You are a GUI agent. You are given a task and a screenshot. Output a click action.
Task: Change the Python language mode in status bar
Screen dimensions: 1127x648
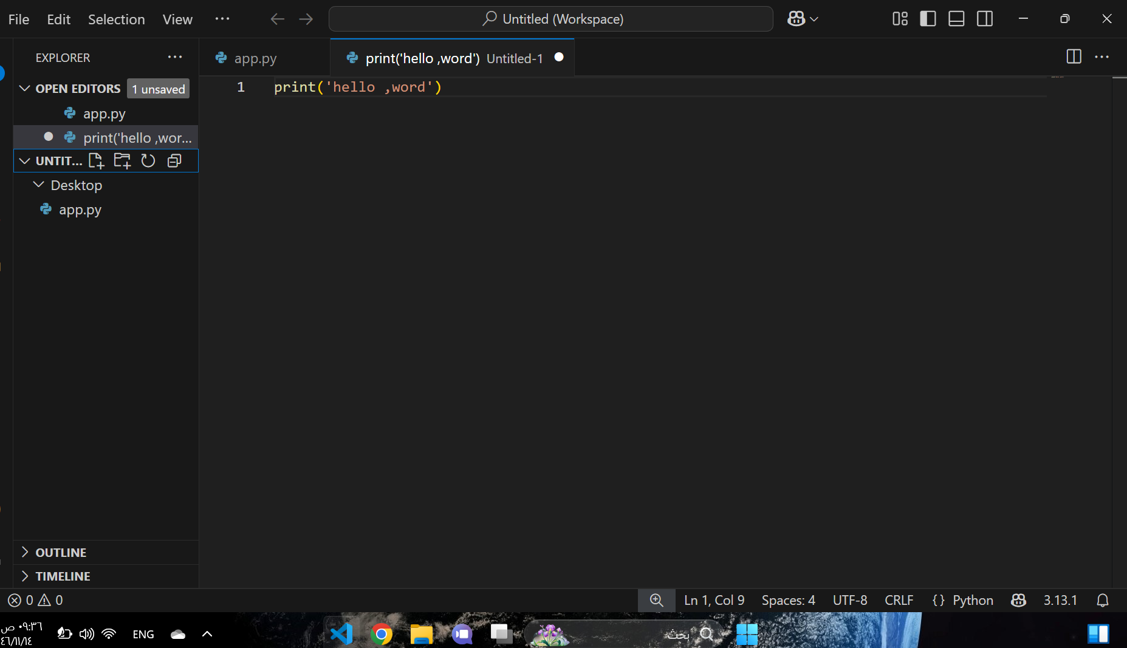point(972,601)
